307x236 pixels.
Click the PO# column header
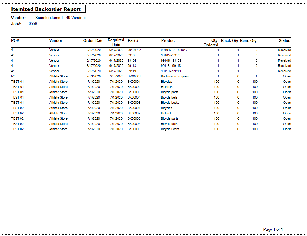(x=15, y=41)
